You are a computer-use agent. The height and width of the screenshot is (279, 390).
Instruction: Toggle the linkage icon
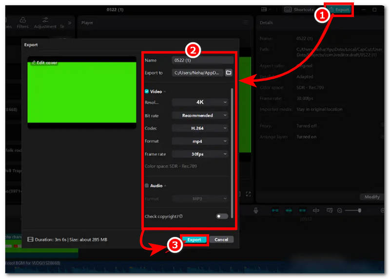coord(302,210)
